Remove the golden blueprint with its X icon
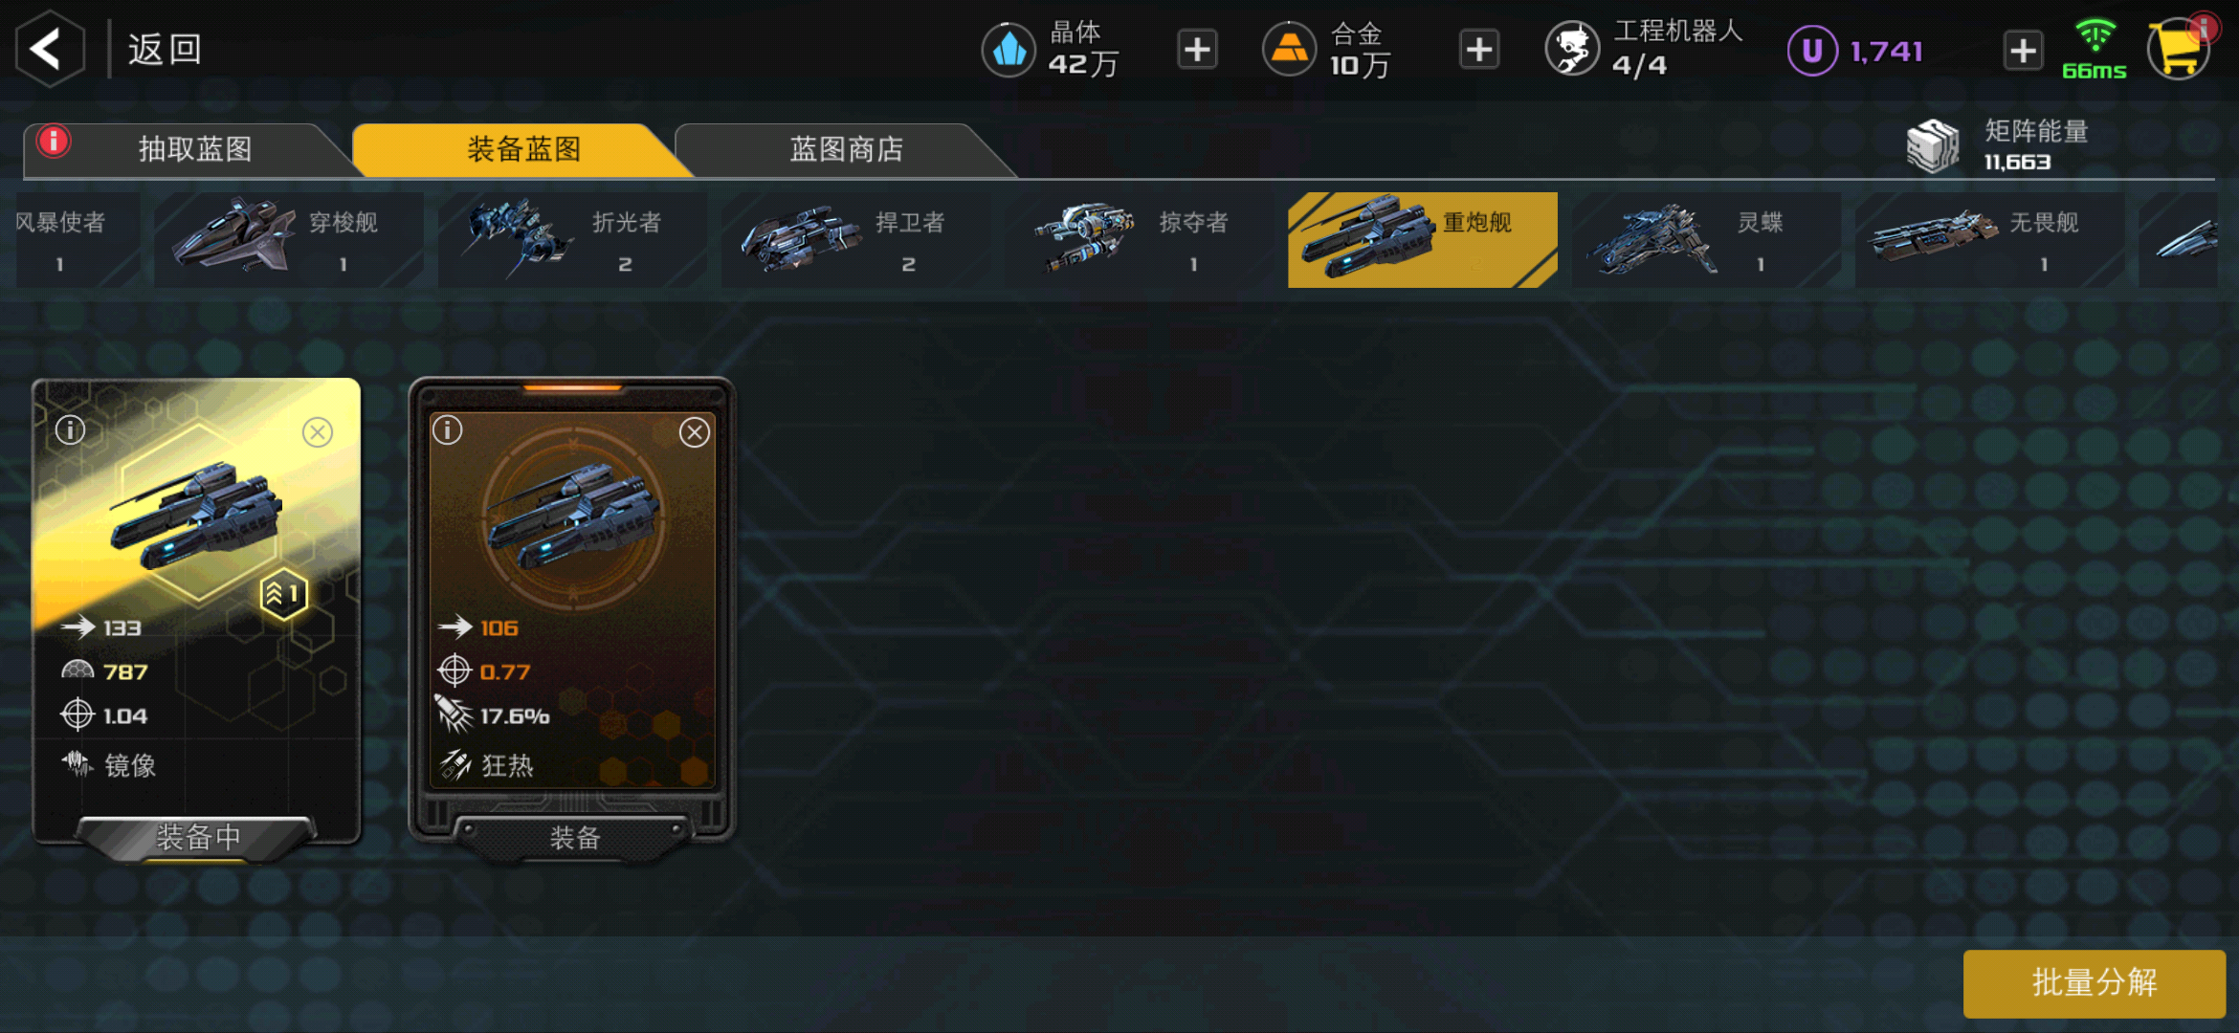 pos(318,432)
